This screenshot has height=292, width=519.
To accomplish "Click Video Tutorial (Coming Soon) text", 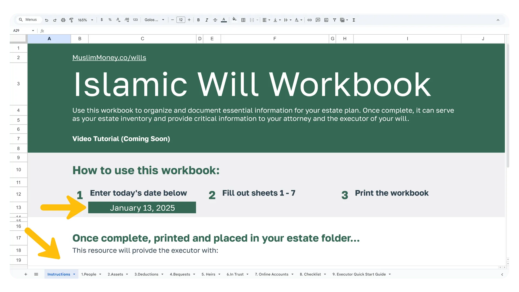I will click(x=121, y=139).
